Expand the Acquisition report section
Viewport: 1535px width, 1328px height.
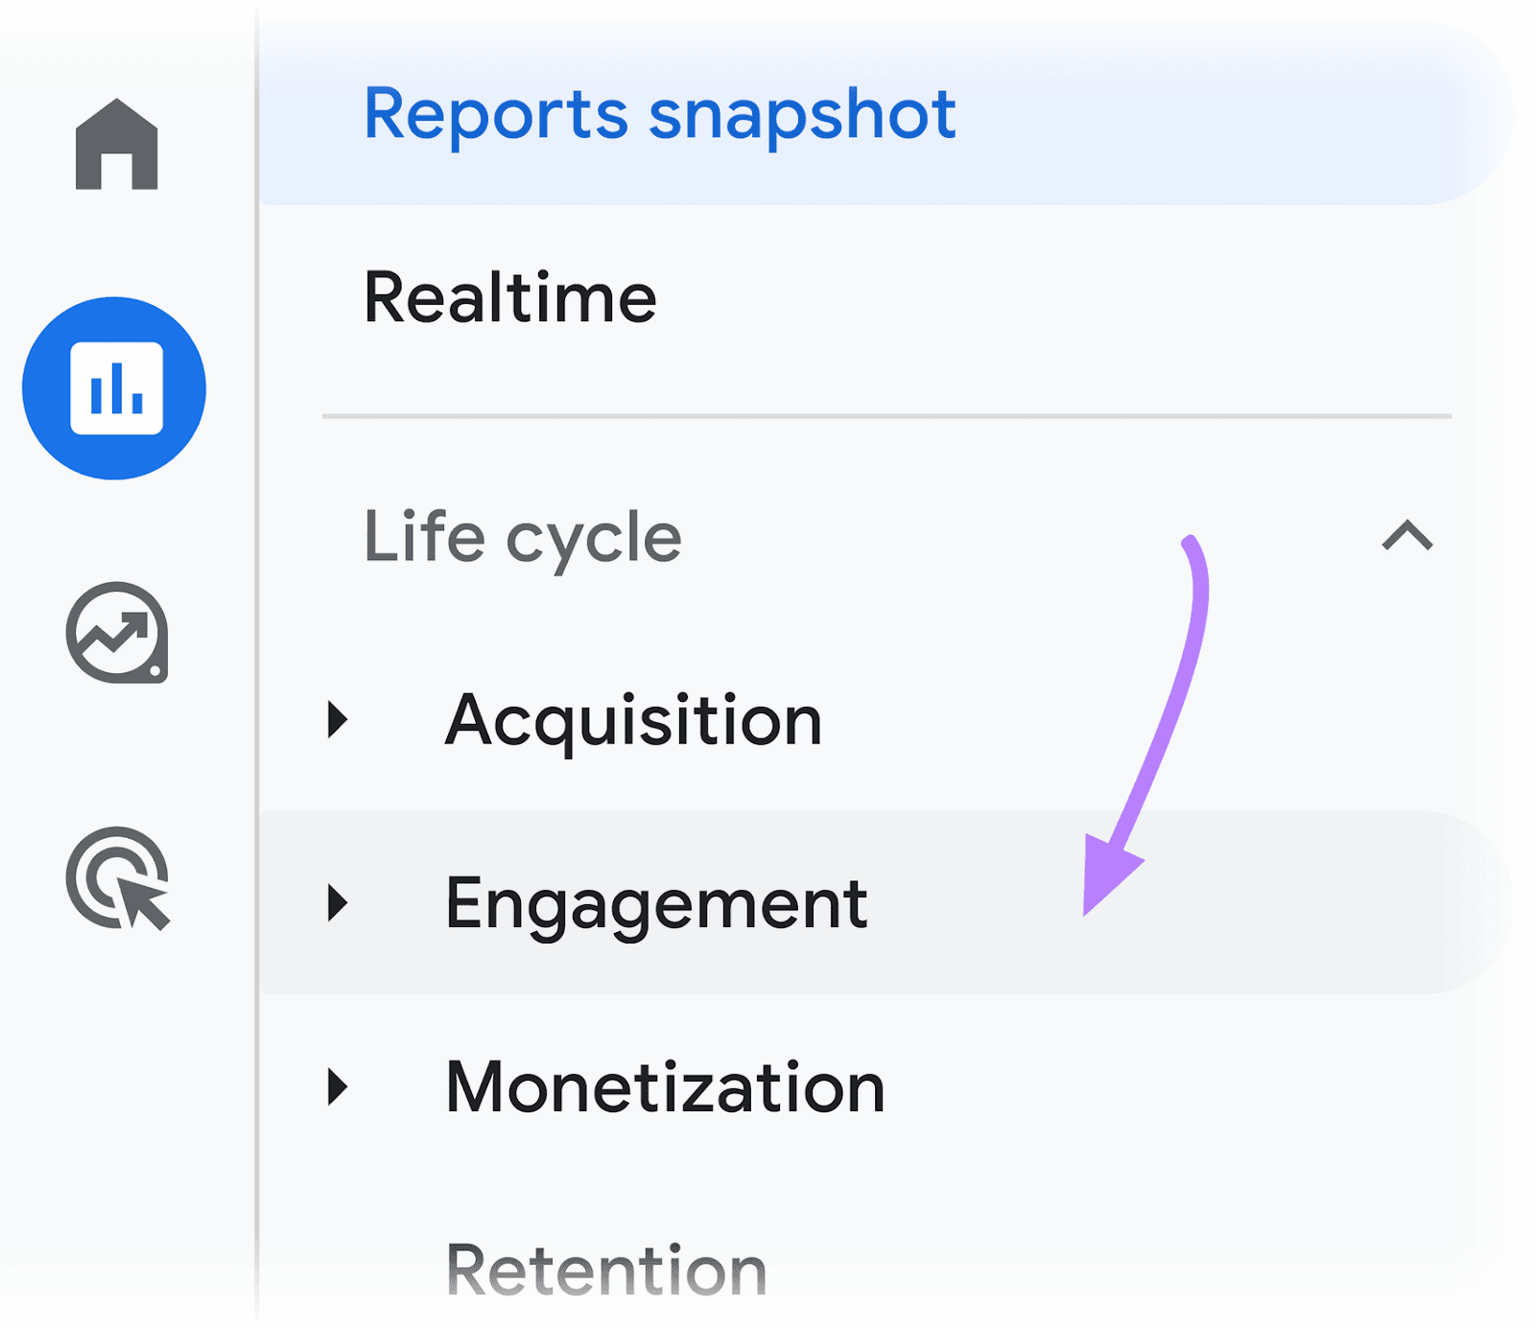338,719
